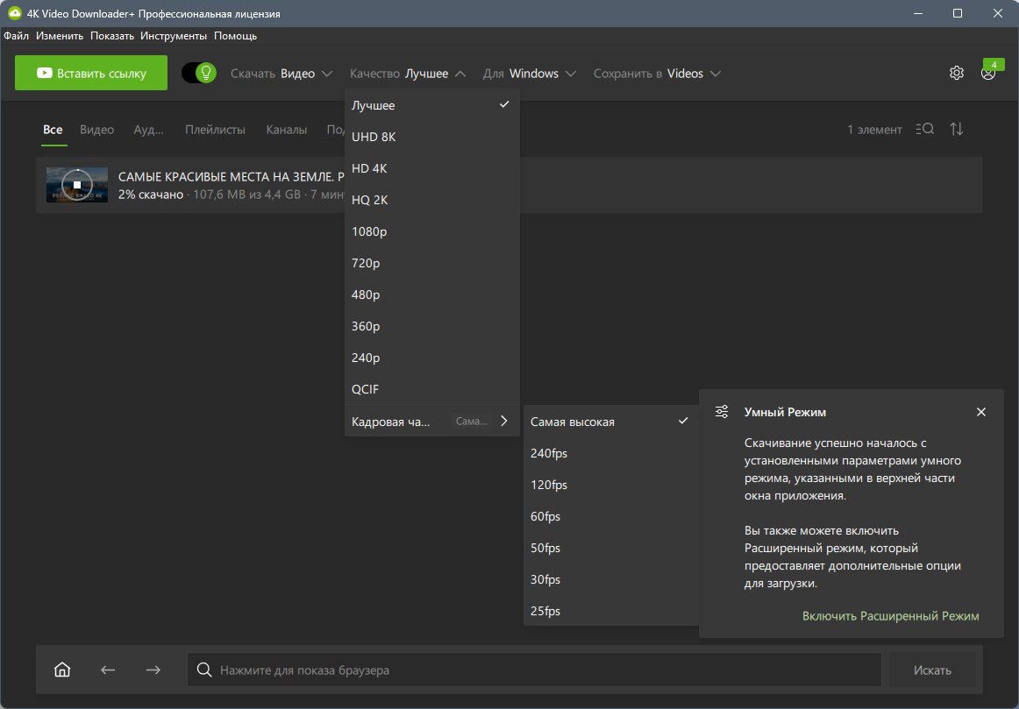
Task: Click the sort order arrows icon
Action: 957,129
